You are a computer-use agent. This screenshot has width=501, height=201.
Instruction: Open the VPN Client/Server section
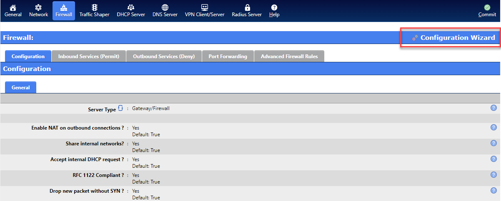[x=205, y=11]
